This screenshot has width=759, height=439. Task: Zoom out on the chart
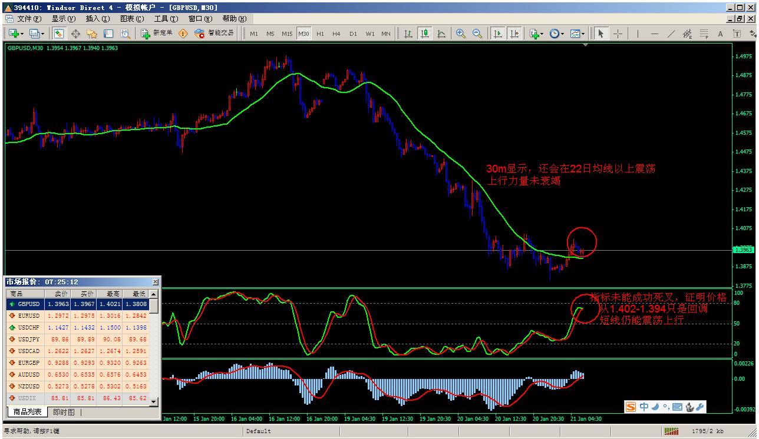pyautogui.click(x=477, y=34)
